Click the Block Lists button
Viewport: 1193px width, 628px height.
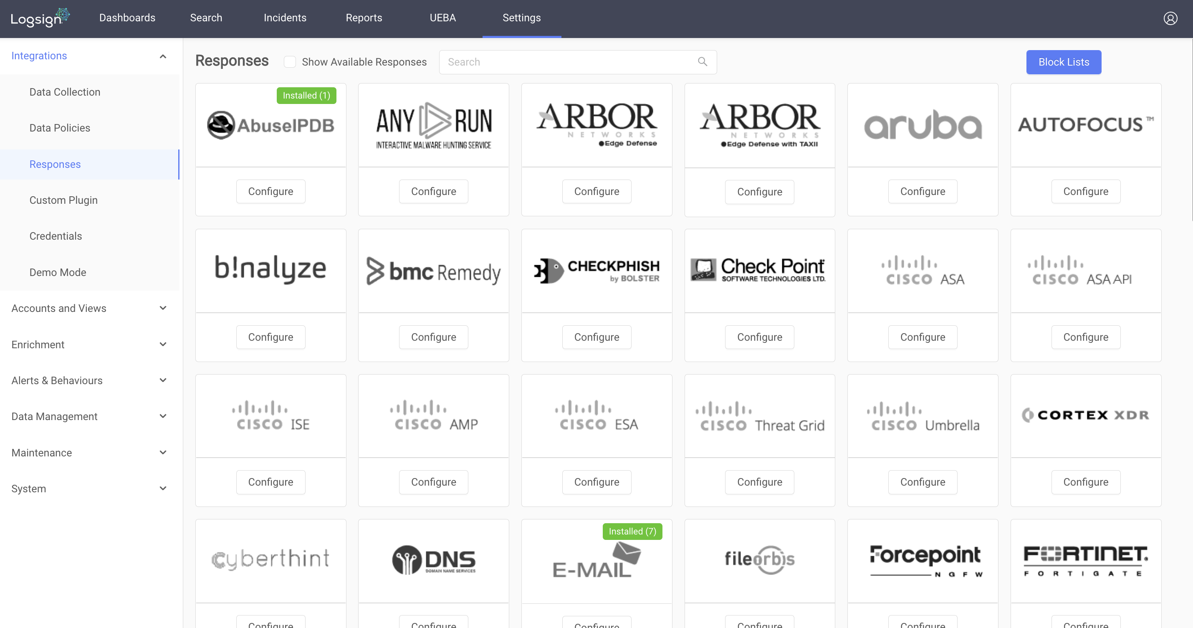[1063, 62]
